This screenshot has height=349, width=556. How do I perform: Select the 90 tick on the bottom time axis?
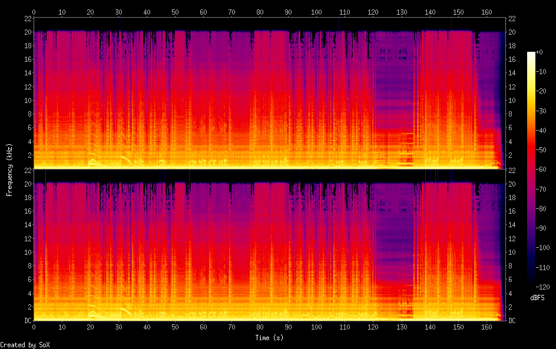pos(289,327)
